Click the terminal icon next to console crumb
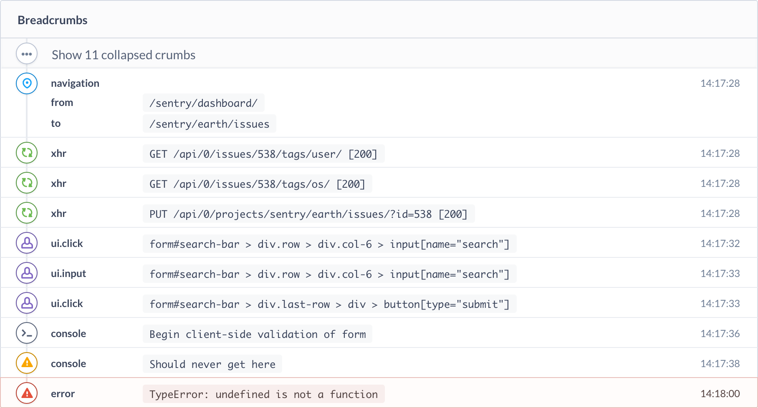This screenshot has height=408, width=758. (26, 333)
